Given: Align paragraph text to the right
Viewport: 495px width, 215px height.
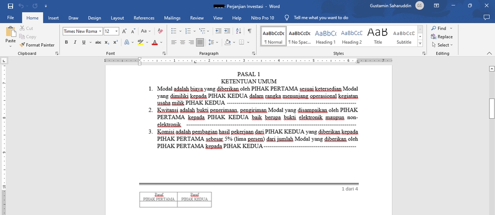Looking at the screenshot, I should click(191, 42).
